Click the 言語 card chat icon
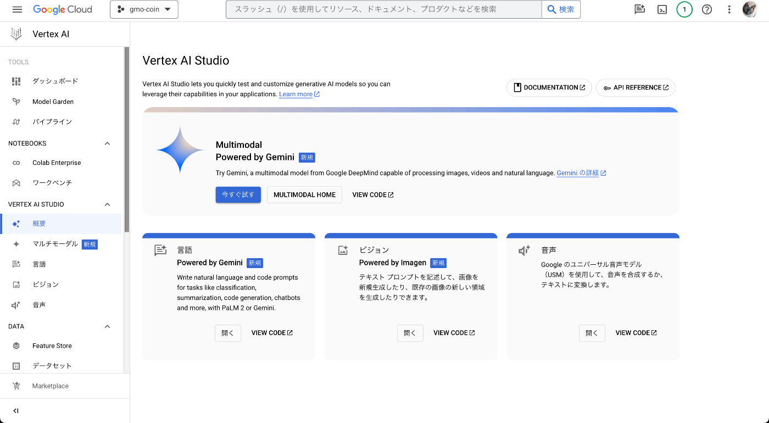769x423 pixels. pos(160,251)
